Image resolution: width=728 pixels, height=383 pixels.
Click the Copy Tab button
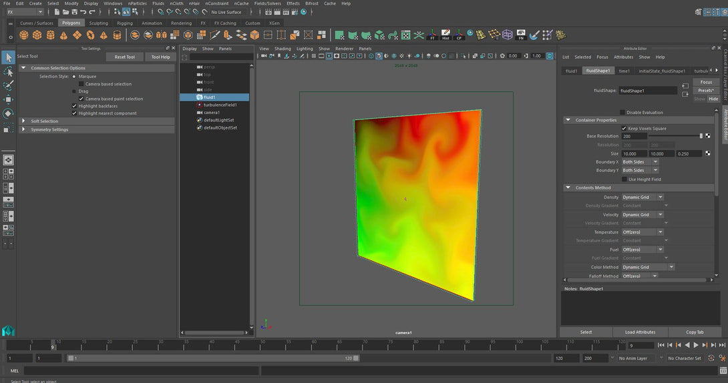(695, 332)
